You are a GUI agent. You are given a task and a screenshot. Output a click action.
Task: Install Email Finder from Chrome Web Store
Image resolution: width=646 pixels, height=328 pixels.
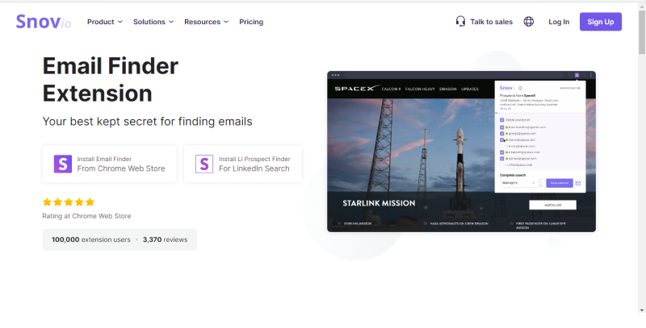click(x=110, y=164)
